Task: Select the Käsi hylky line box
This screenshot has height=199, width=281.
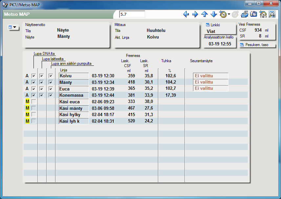Action: (74, 114)
